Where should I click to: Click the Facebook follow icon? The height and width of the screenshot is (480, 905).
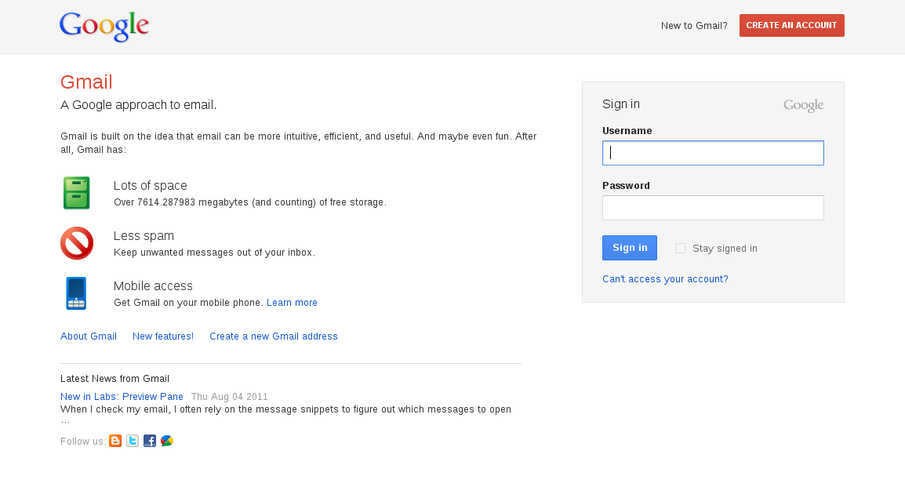150,441
